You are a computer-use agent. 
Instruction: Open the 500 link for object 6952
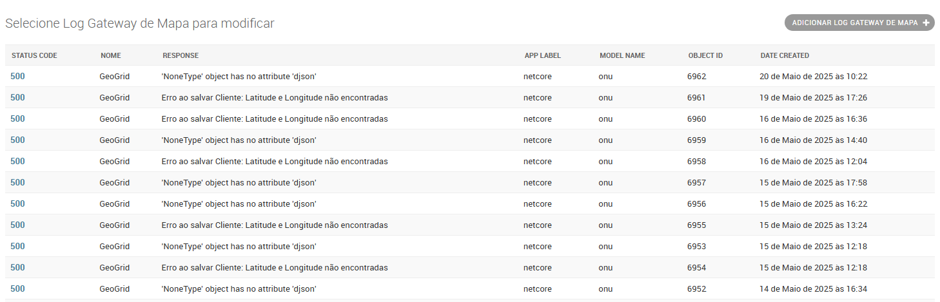[17, 288]
